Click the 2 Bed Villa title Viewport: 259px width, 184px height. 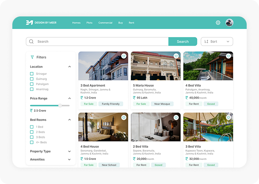[141, 146]
